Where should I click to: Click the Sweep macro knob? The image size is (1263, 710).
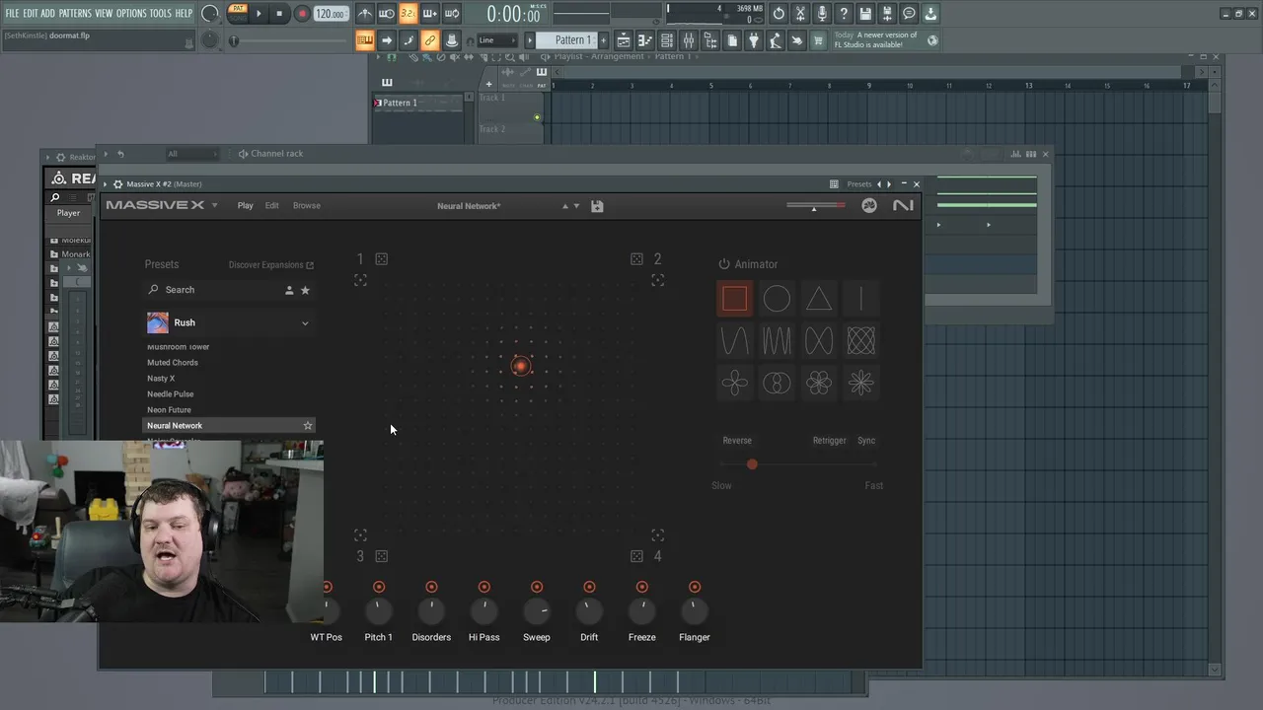pyautogui.click(x=537, y=611)
